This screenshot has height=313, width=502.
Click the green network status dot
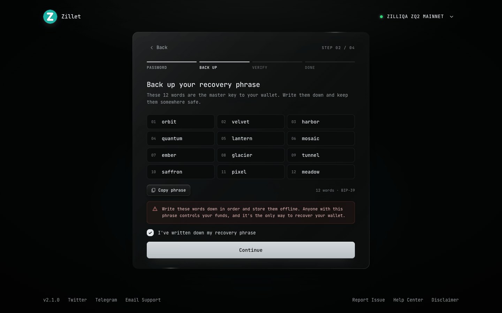click(x=381, y=17)
